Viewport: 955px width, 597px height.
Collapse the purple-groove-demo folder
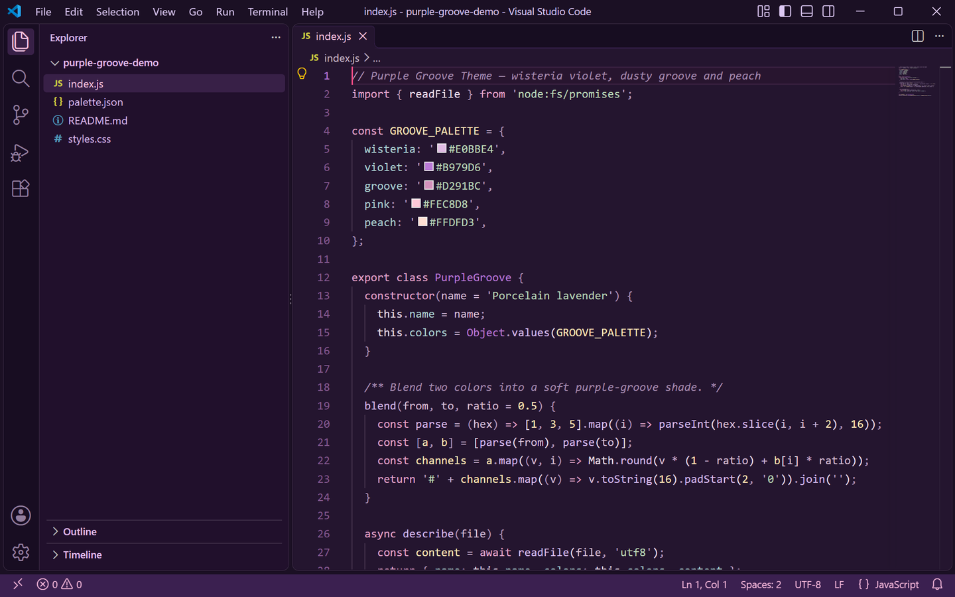(x=164, y=63)
